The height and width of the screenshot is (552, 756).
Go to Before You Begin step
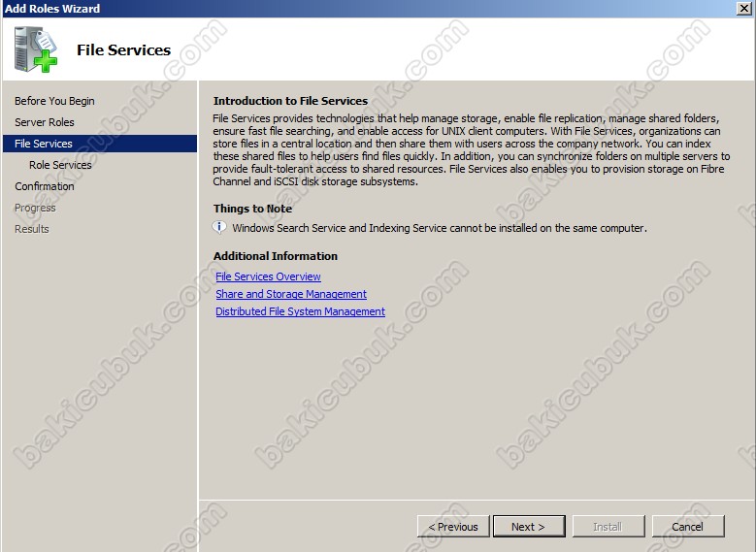pyautogui.click(x=54, y=101)
